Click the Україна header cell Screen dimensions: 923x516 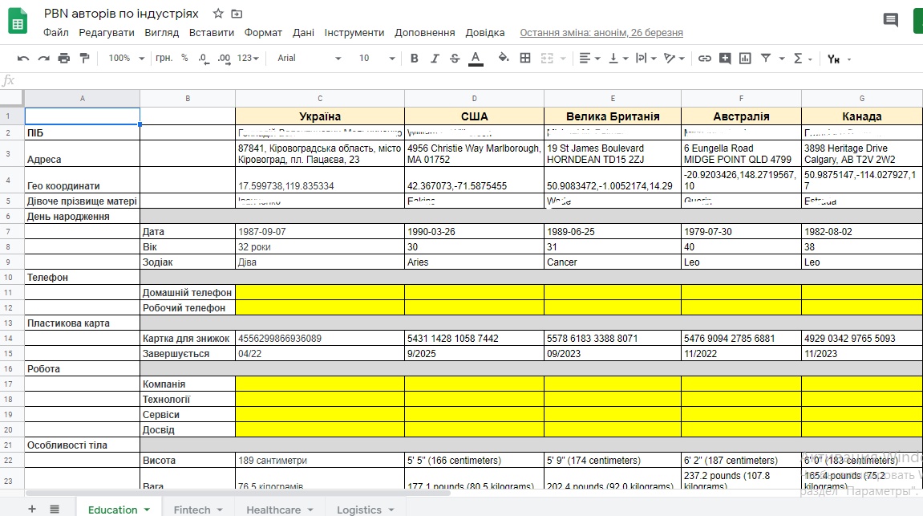319,116
